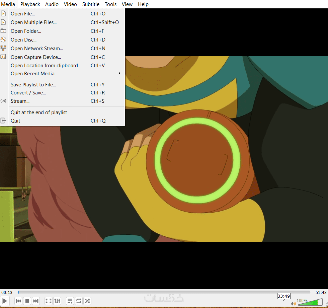Click elapsed time label 00:13

(x=7, y=292)
